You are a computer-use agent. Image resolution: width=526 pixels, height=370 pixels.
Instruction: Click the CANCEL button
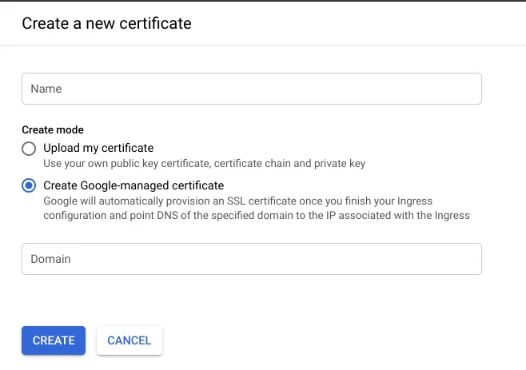(x=129, y=340)
